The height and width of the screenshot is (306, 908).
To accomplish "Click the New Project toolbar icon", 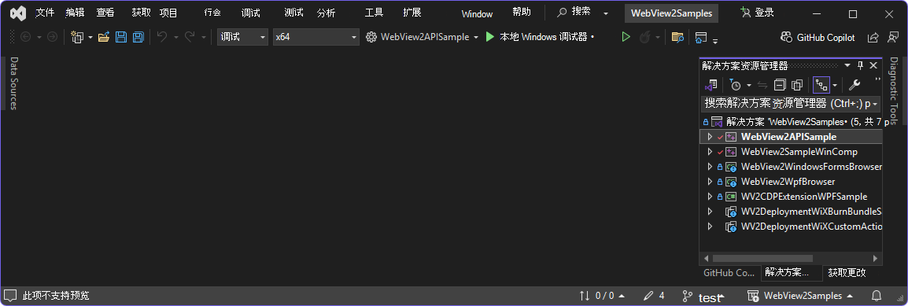I will click(x=77, y=37).
